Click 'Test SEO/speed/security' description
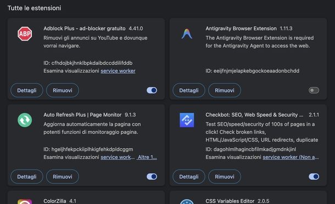The image size is (335, 204). point(262,132)
